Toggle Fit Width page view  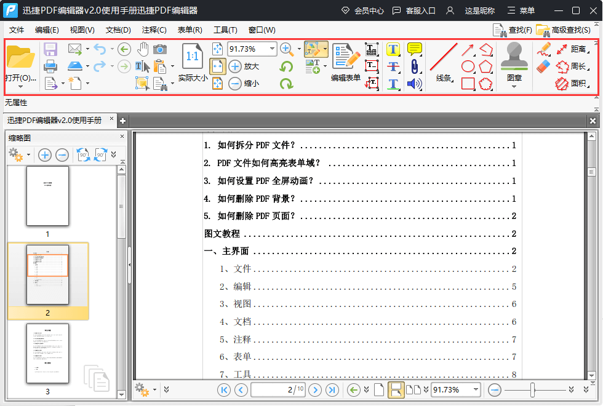click(x=218, y=66)
